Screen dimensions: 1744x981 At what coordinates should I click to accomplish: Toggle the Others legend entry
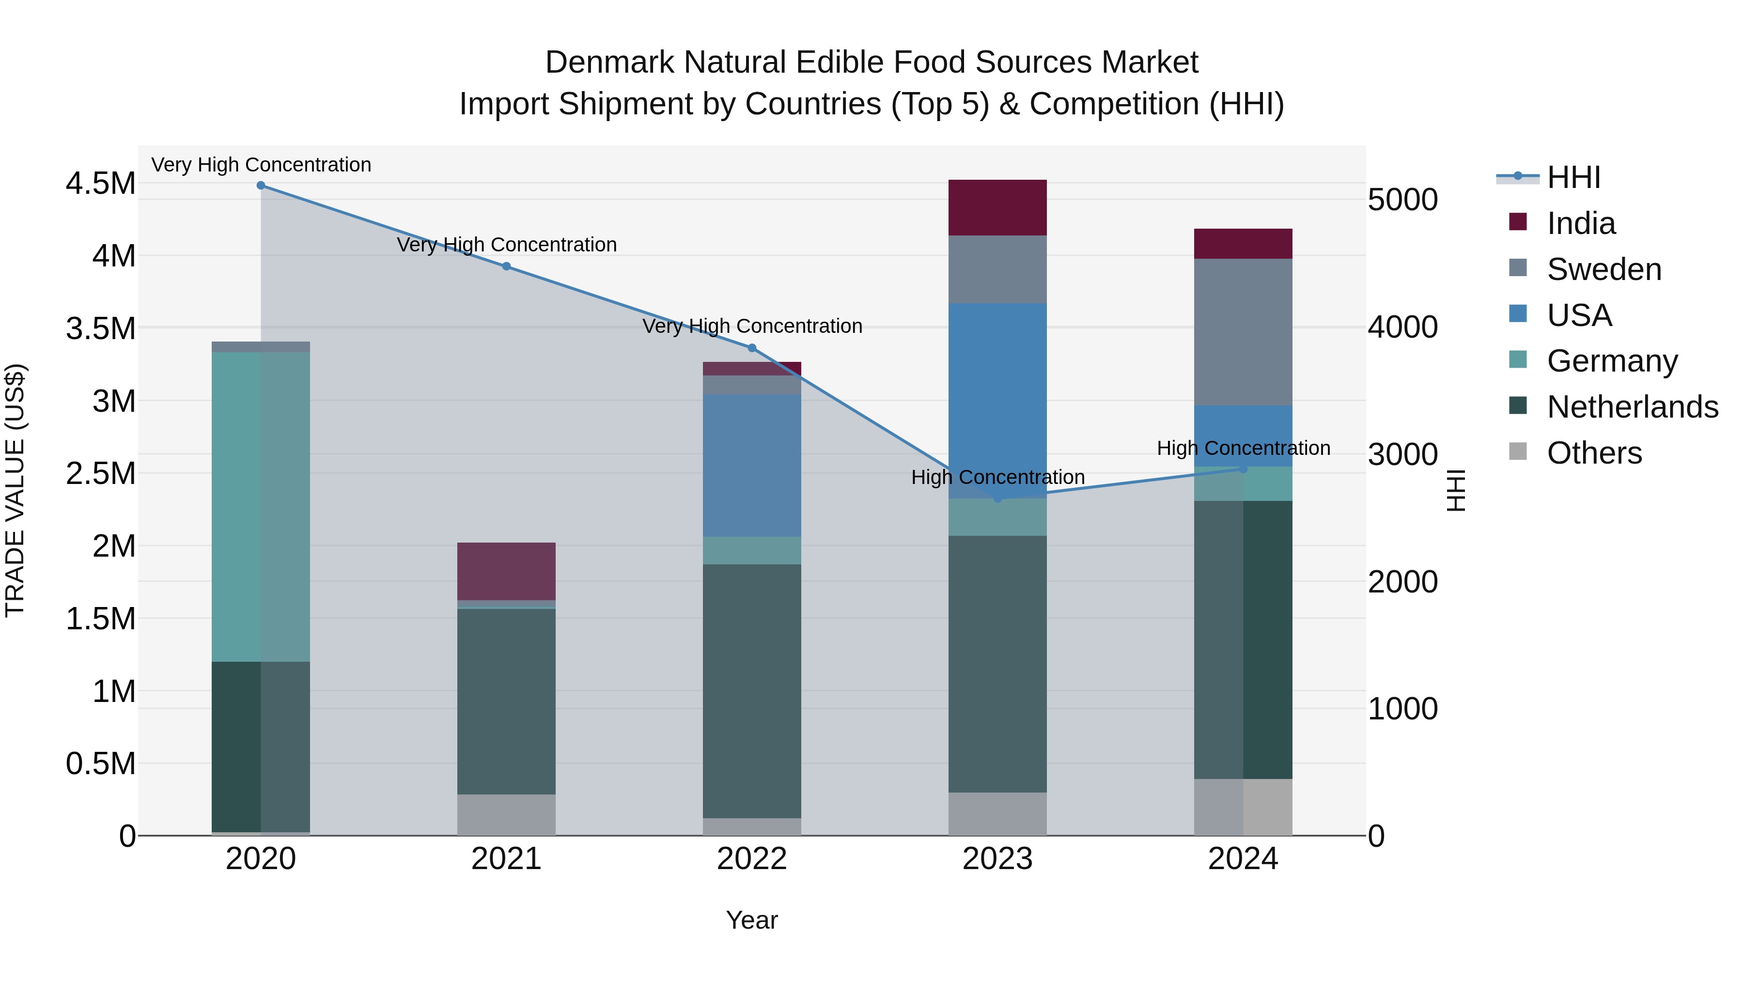tap(1576, 453)
